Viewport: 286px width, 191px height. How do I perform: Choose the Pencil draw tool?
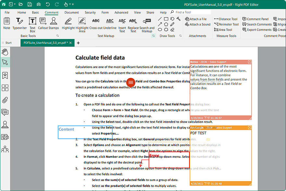(x=172, y=24)
